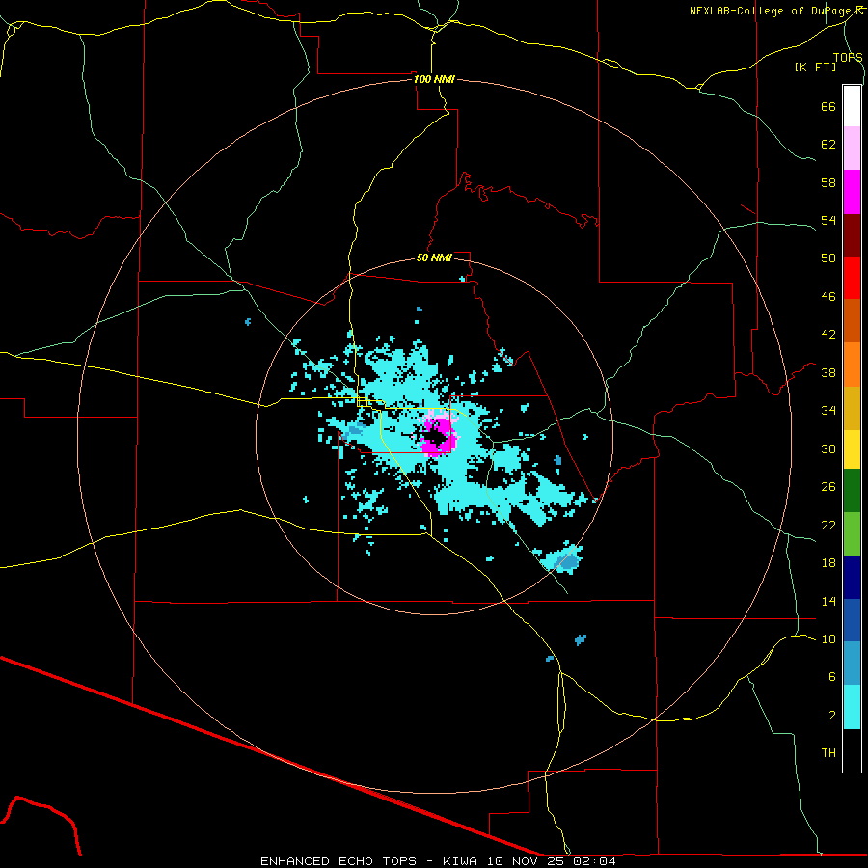
Task: Click the navy 22 kft legend swatch
Action: 852,578
